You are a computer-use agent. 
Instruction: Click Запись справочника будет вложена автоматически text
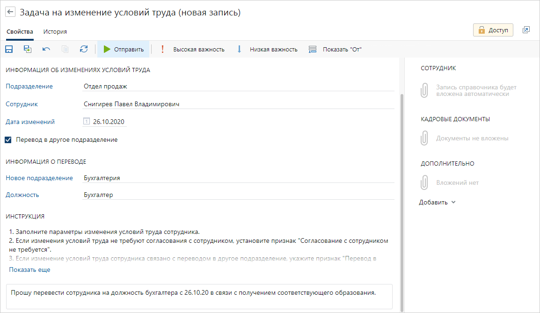pyautogui.click(x=476, y=91)
